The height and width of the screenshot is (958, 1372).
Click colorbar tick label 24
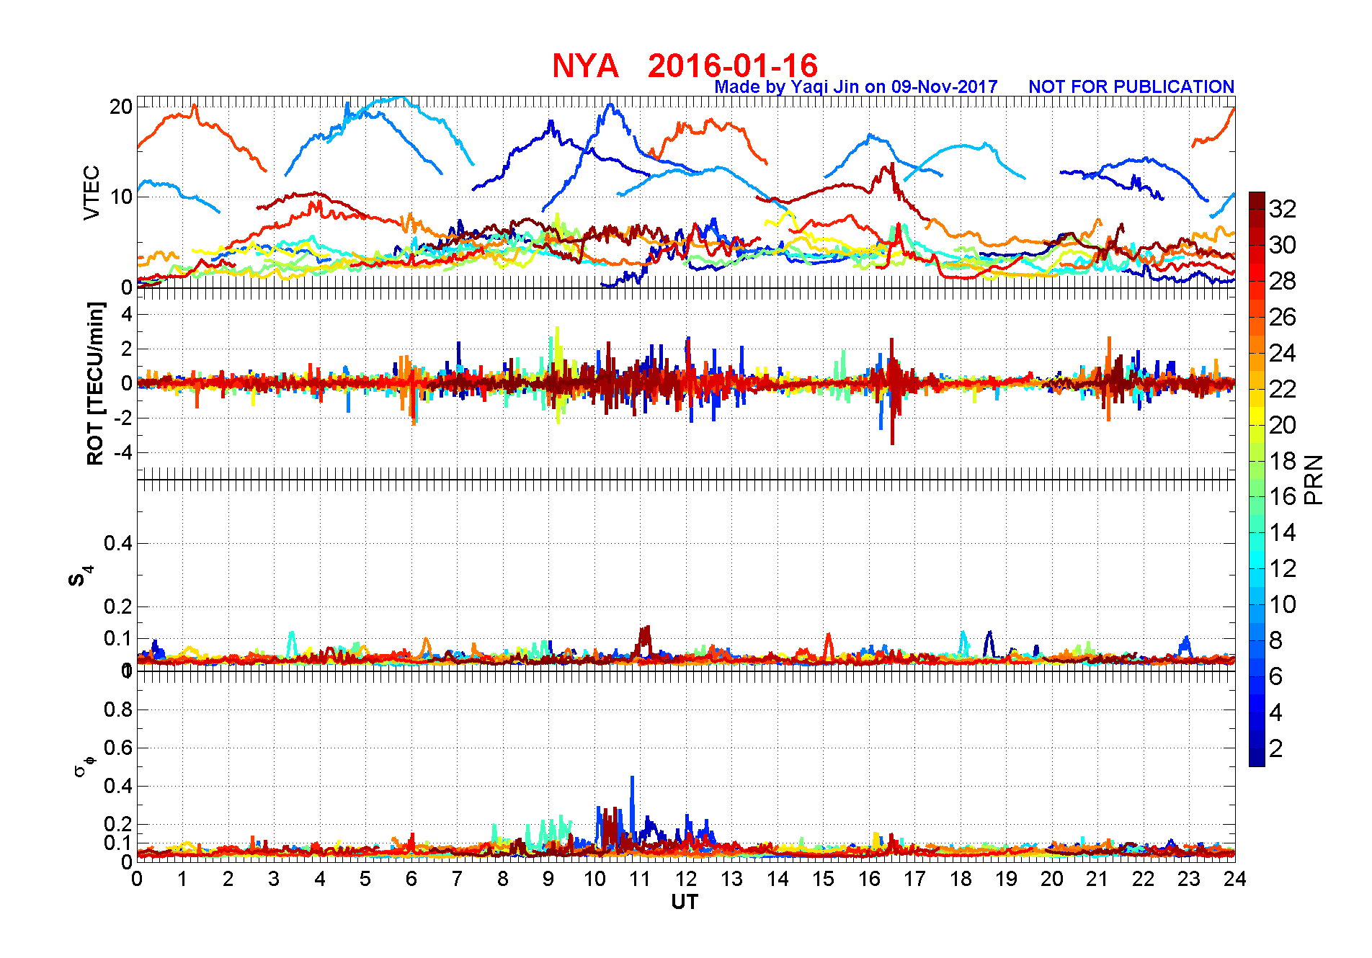click(1283, 353)
